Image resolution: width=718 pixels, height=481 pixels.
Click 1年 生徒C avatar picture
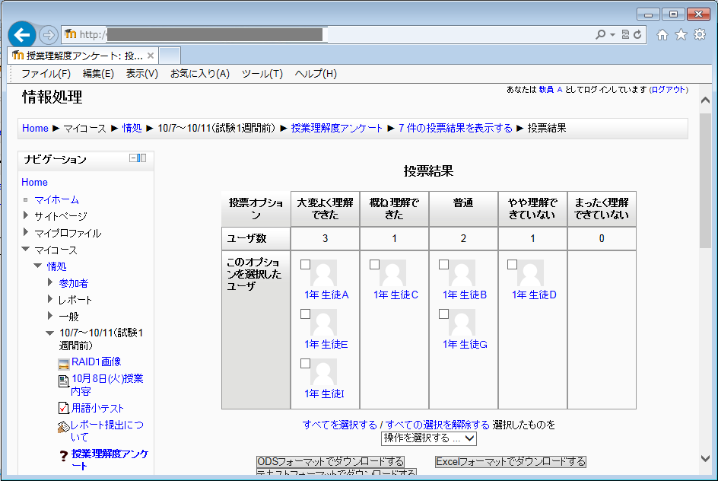[x=392, y=273]
